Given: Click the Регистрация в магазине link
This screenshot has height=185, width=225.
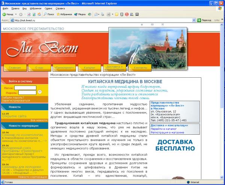Looking at the screenshot, I should click(167, 132).
